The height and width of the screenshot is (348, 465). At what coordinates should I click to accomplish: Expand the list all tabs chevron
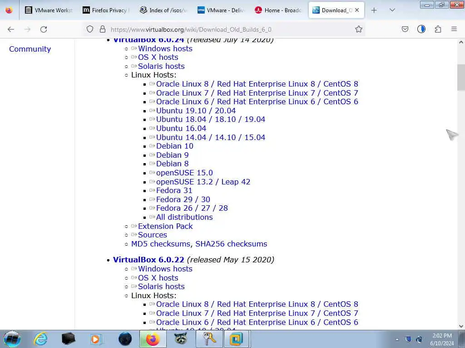pyautogui.click(x=392, y=10)
